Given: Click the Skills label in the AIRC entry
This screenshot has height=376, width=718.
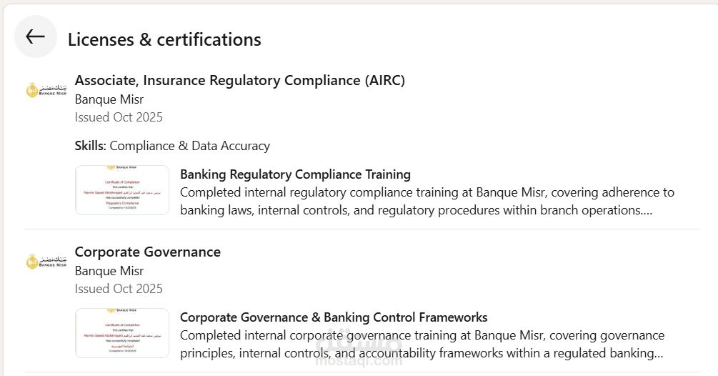Looking at the screenshot, I should (x=90, y=146).
